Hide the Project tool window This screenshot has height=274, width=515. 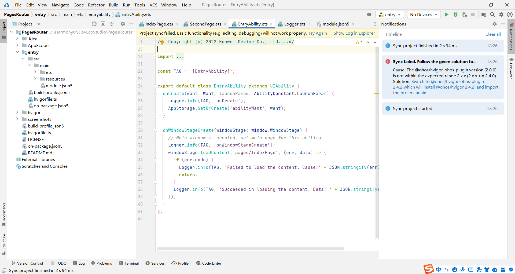pyautogui.click(x=131, y=24)
